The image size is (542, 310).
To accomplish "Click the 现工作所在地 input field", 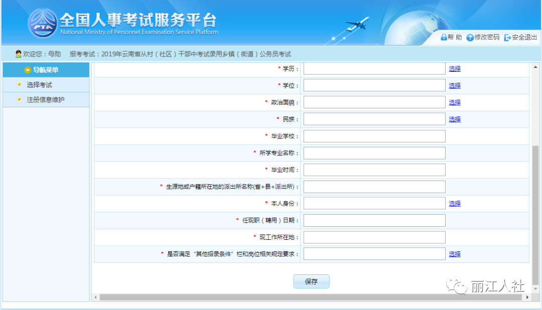I will (374, 237).
